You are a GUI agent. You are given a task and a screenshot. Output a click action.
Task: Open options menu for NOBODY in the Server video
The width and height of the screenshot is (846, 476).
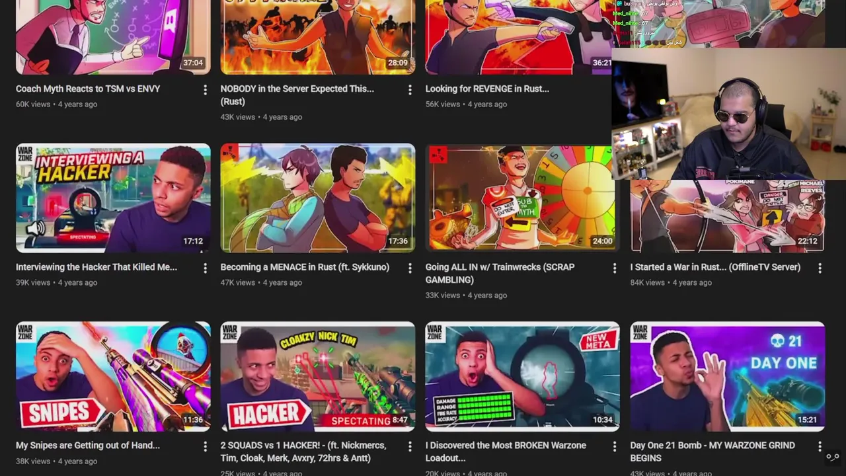point(410,90)
